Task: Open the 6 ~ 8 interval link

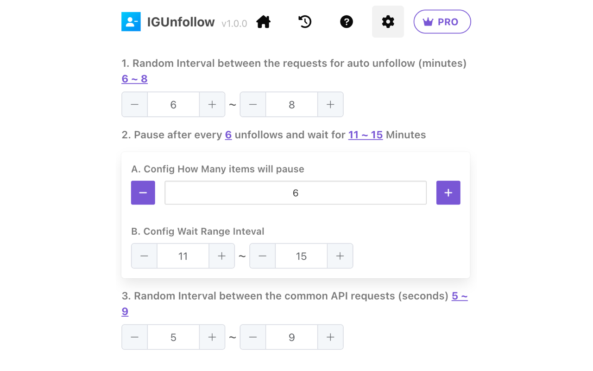Action: click(134, 78)
